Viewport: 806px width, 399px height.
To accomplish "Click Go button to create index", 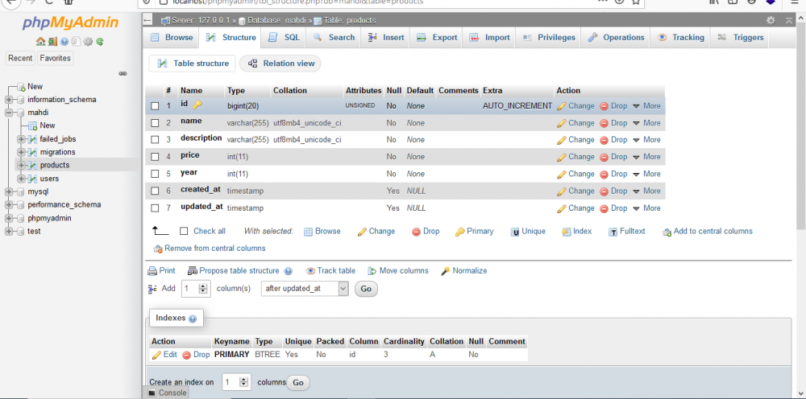I will 298,383.
